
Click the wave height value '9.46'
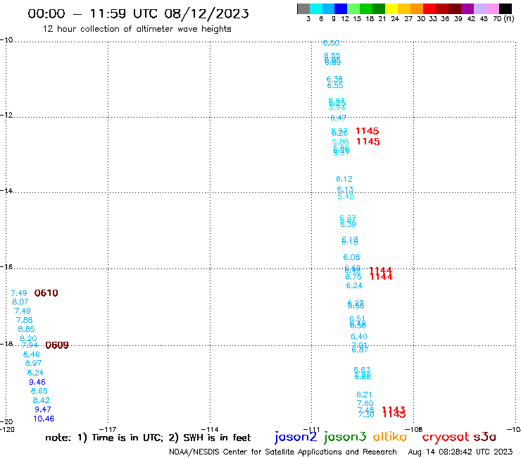tap(37, 382)
